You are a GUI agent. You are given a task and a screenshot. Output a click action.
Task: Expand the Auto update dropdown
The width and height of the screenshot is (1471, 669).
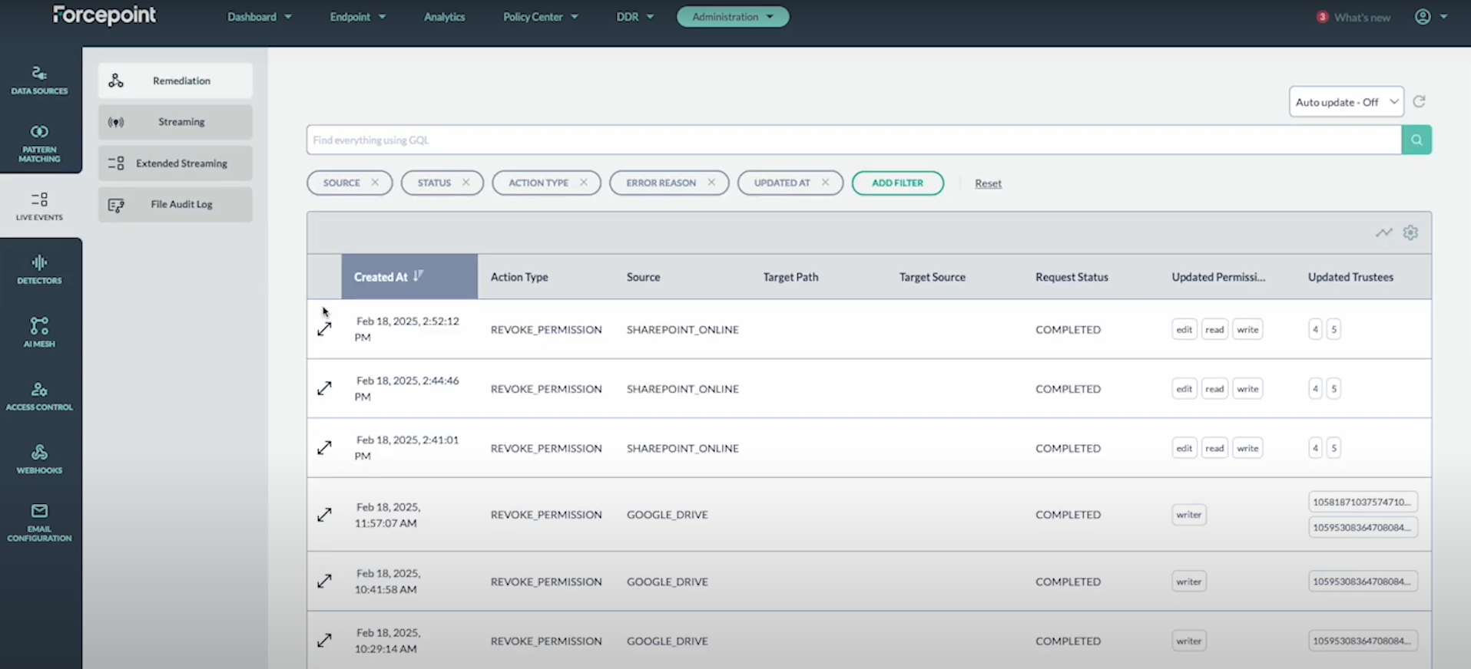(1346, 102)
